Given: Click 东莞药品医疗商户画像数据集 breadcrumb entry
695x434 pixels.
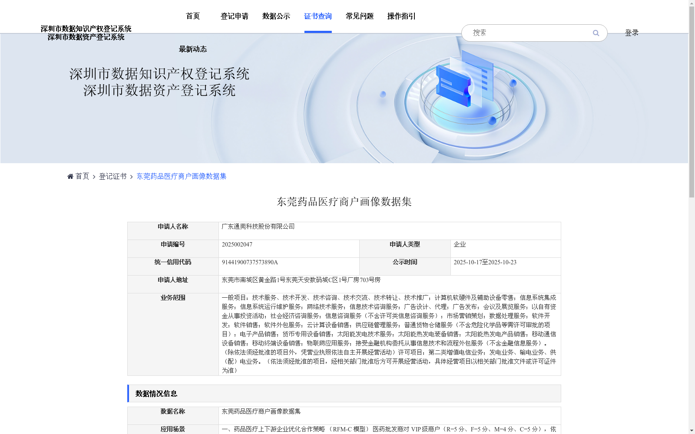Looking at the screenshot, I should (182, 176).
